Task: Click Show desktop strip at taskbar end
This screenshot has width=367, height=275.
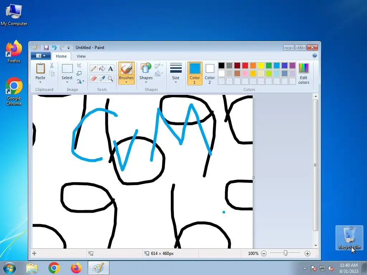Action: [x=364, y=268]
